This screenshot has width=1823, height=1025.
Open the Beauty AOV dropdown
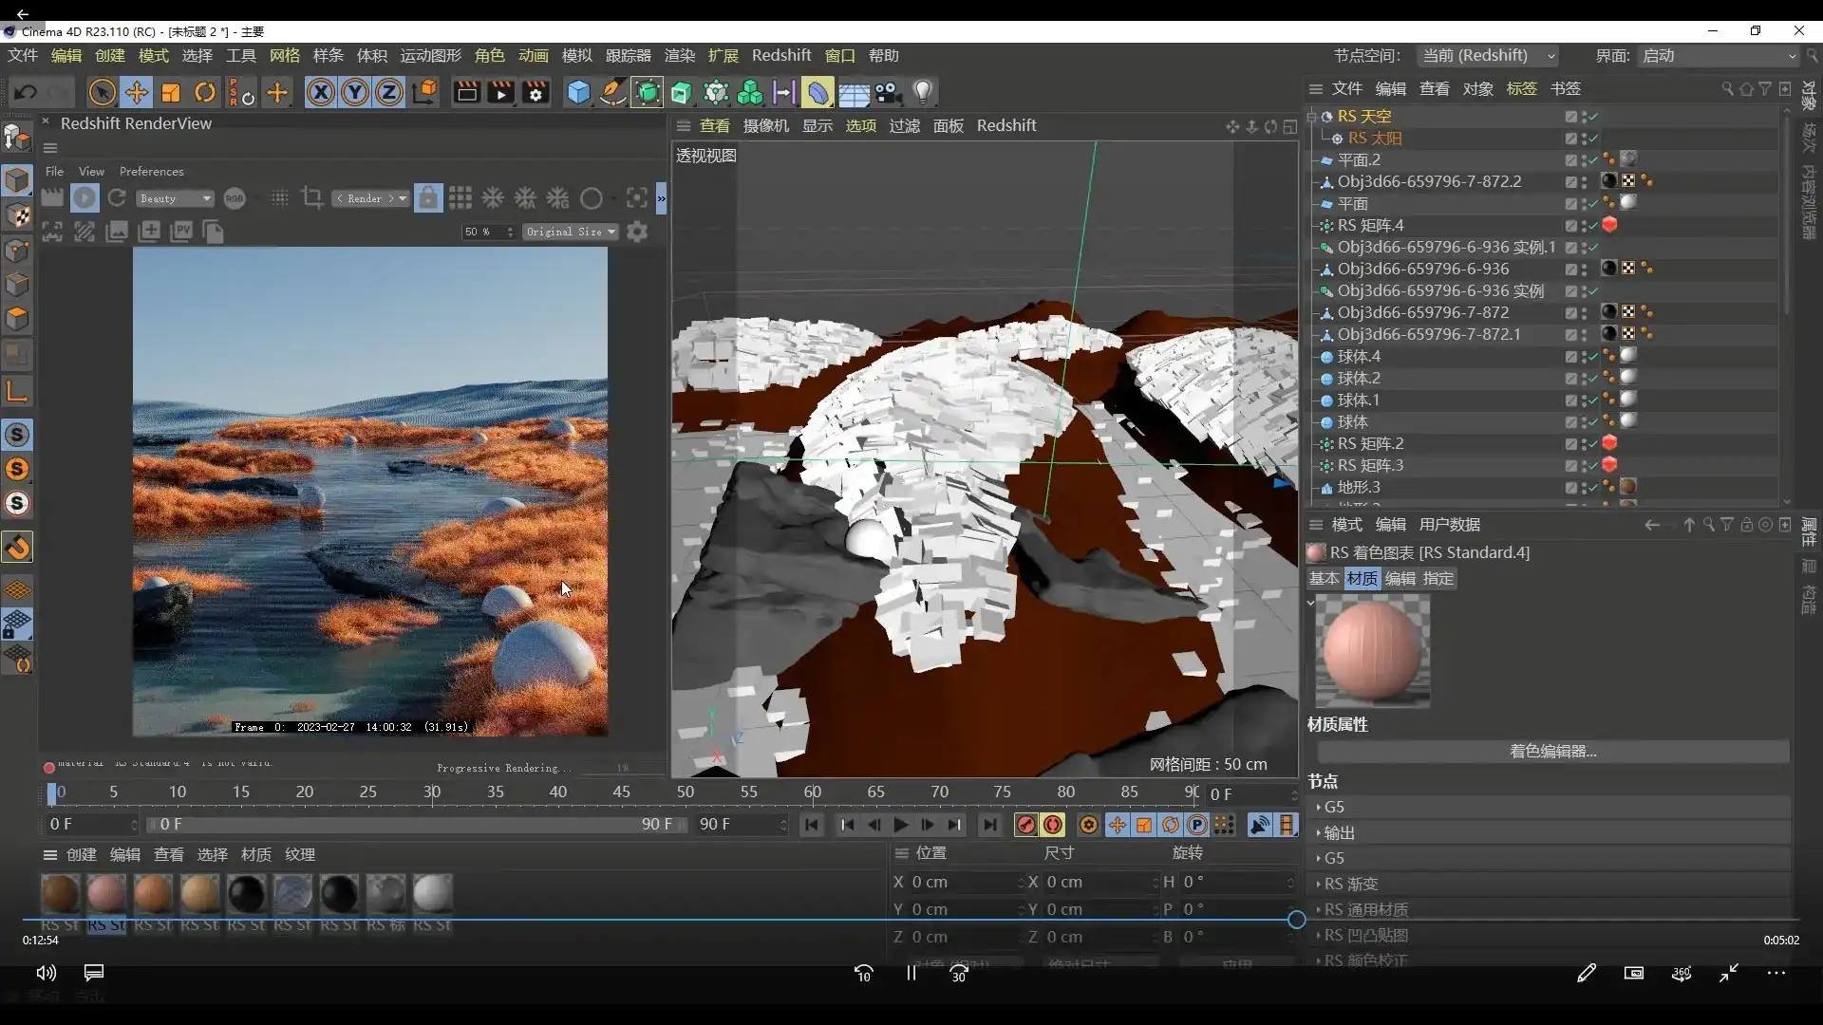[x=176, y=198]
